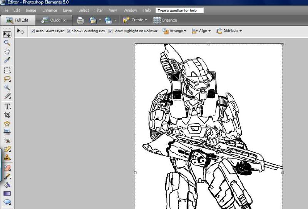Switch to the Quick Fix tab
The height and width of the screenshot is (209, 308).
coord(54,20)
